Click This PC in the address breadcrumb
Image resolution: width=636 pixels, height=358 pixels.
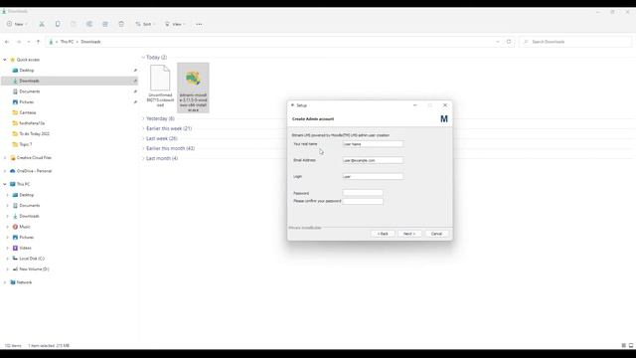tap(67, 42)
